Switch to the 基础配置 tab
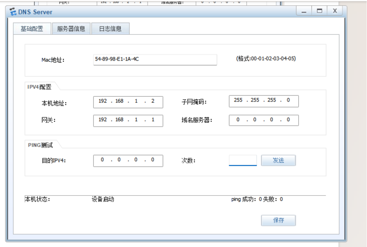 (x=32, y=29)
